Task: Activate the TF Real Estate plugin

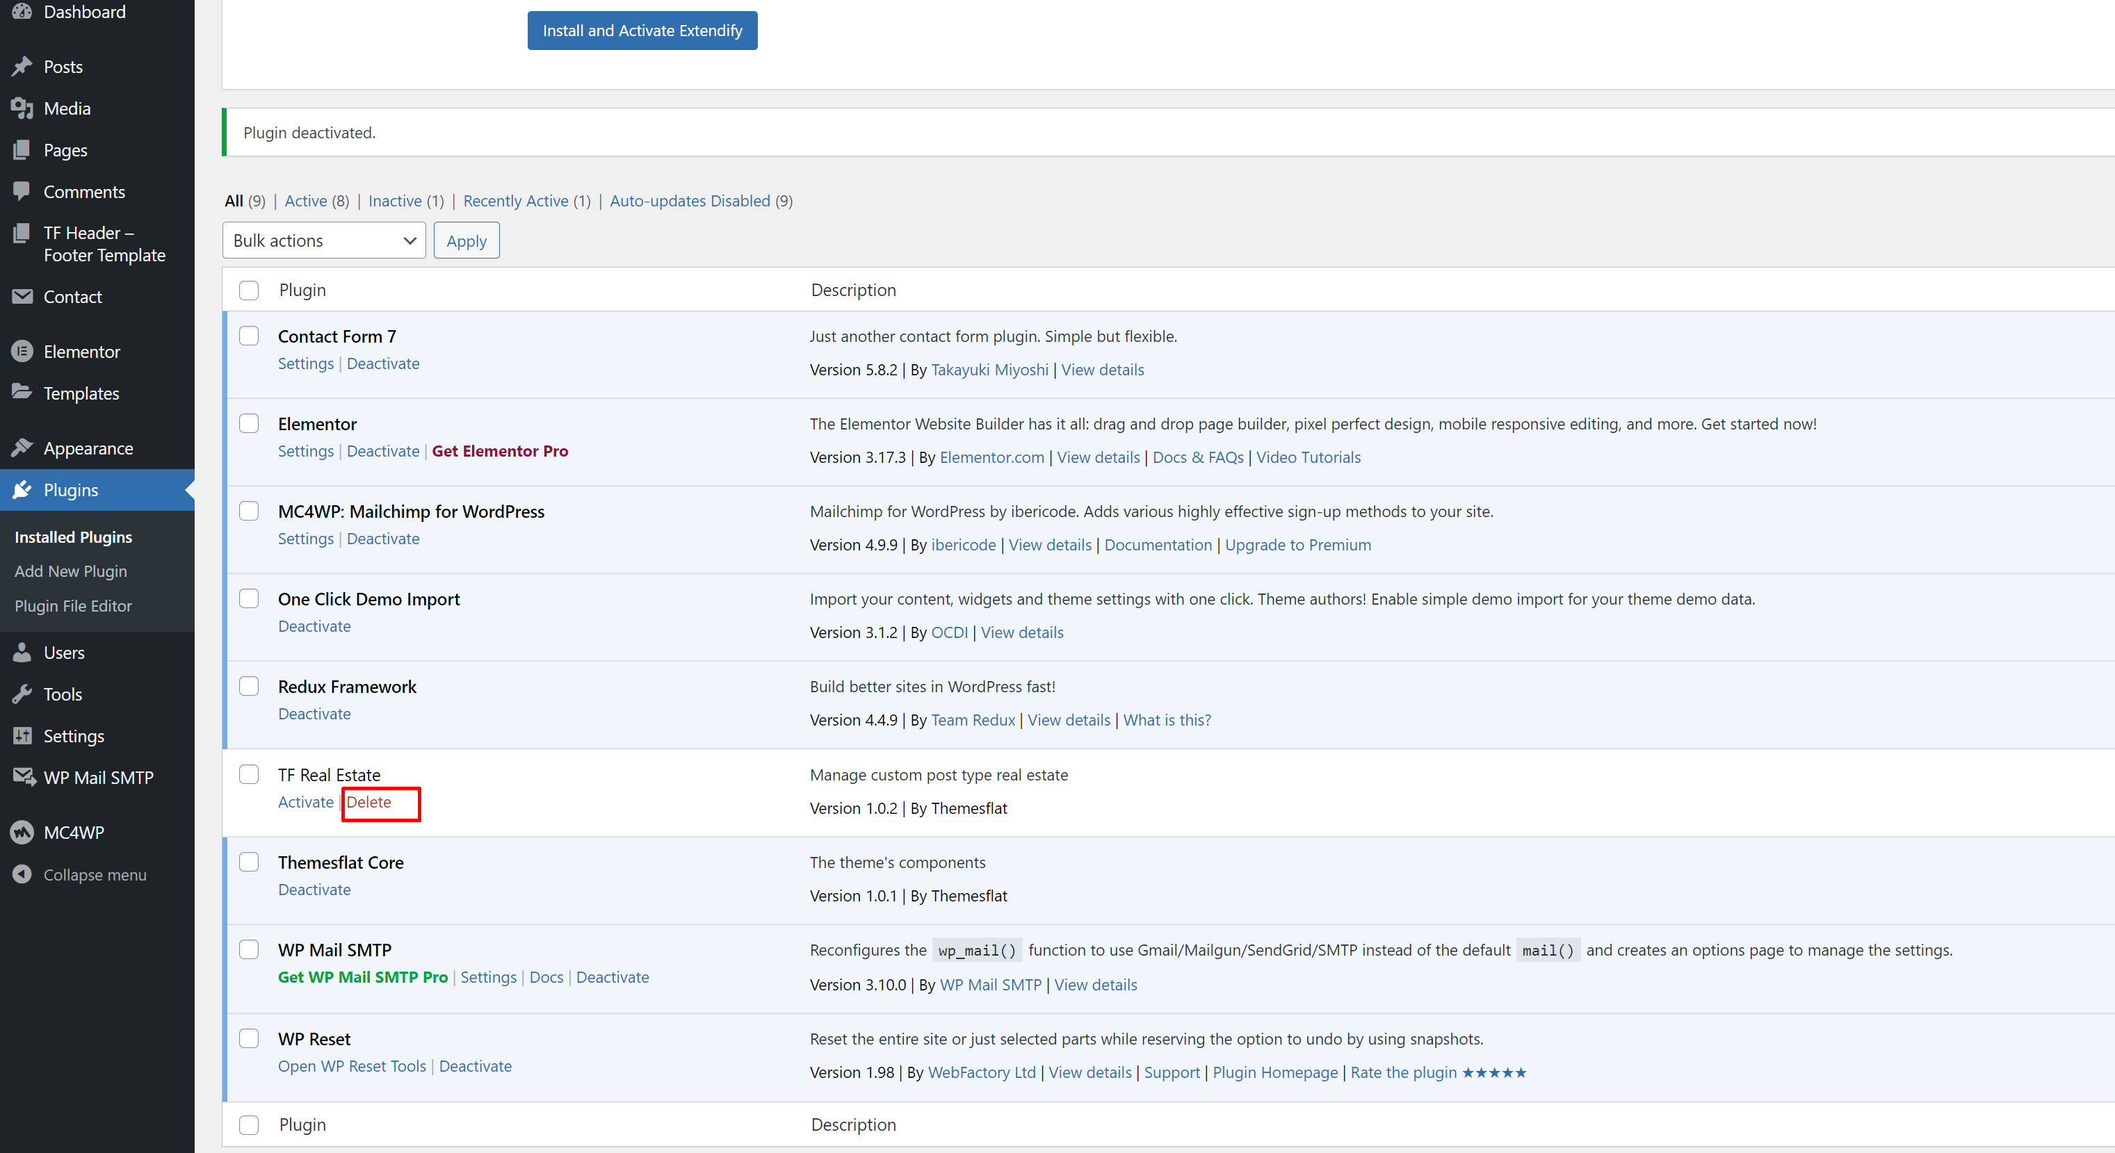Action: [306, 802]
